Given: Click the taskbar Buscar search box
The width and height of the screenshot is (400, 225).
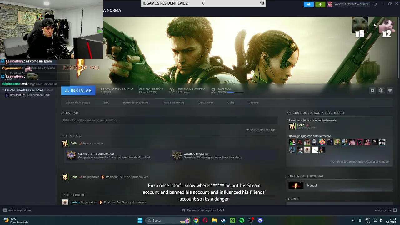Looking at the screenshot, I should pyautogui.click(x=168, y=220).
